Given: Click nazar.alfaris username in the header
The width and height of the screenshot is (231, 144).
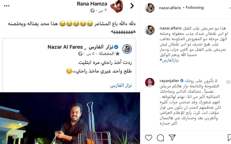Looking at the screenshot, I should click(170, 8).
